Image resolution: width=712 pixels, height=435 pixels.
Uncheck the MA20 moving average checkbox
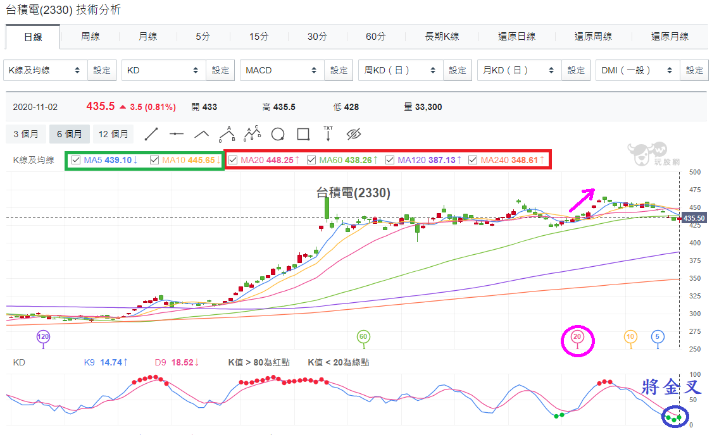[x=233, y=160]
